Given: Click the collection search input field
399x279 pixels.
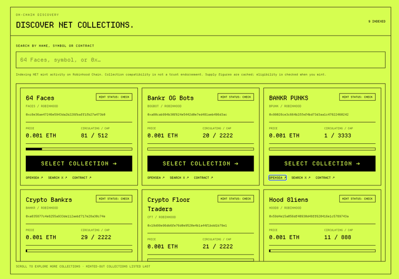Looking at the screenshot, I should pyautogui.click(x=201, y=60).
